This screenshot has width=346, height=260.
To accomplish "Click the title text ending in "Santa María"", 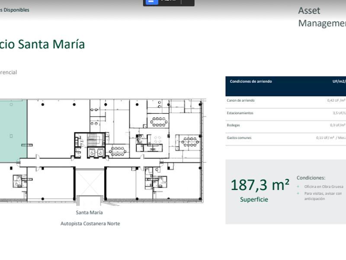I will pos(42,44).
